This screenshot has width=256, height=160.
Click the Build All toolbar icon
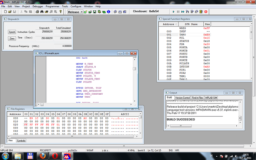click(120, 12)
